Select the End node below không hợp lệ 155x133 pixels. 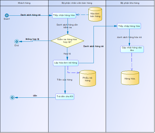click(x=17, y=41)
